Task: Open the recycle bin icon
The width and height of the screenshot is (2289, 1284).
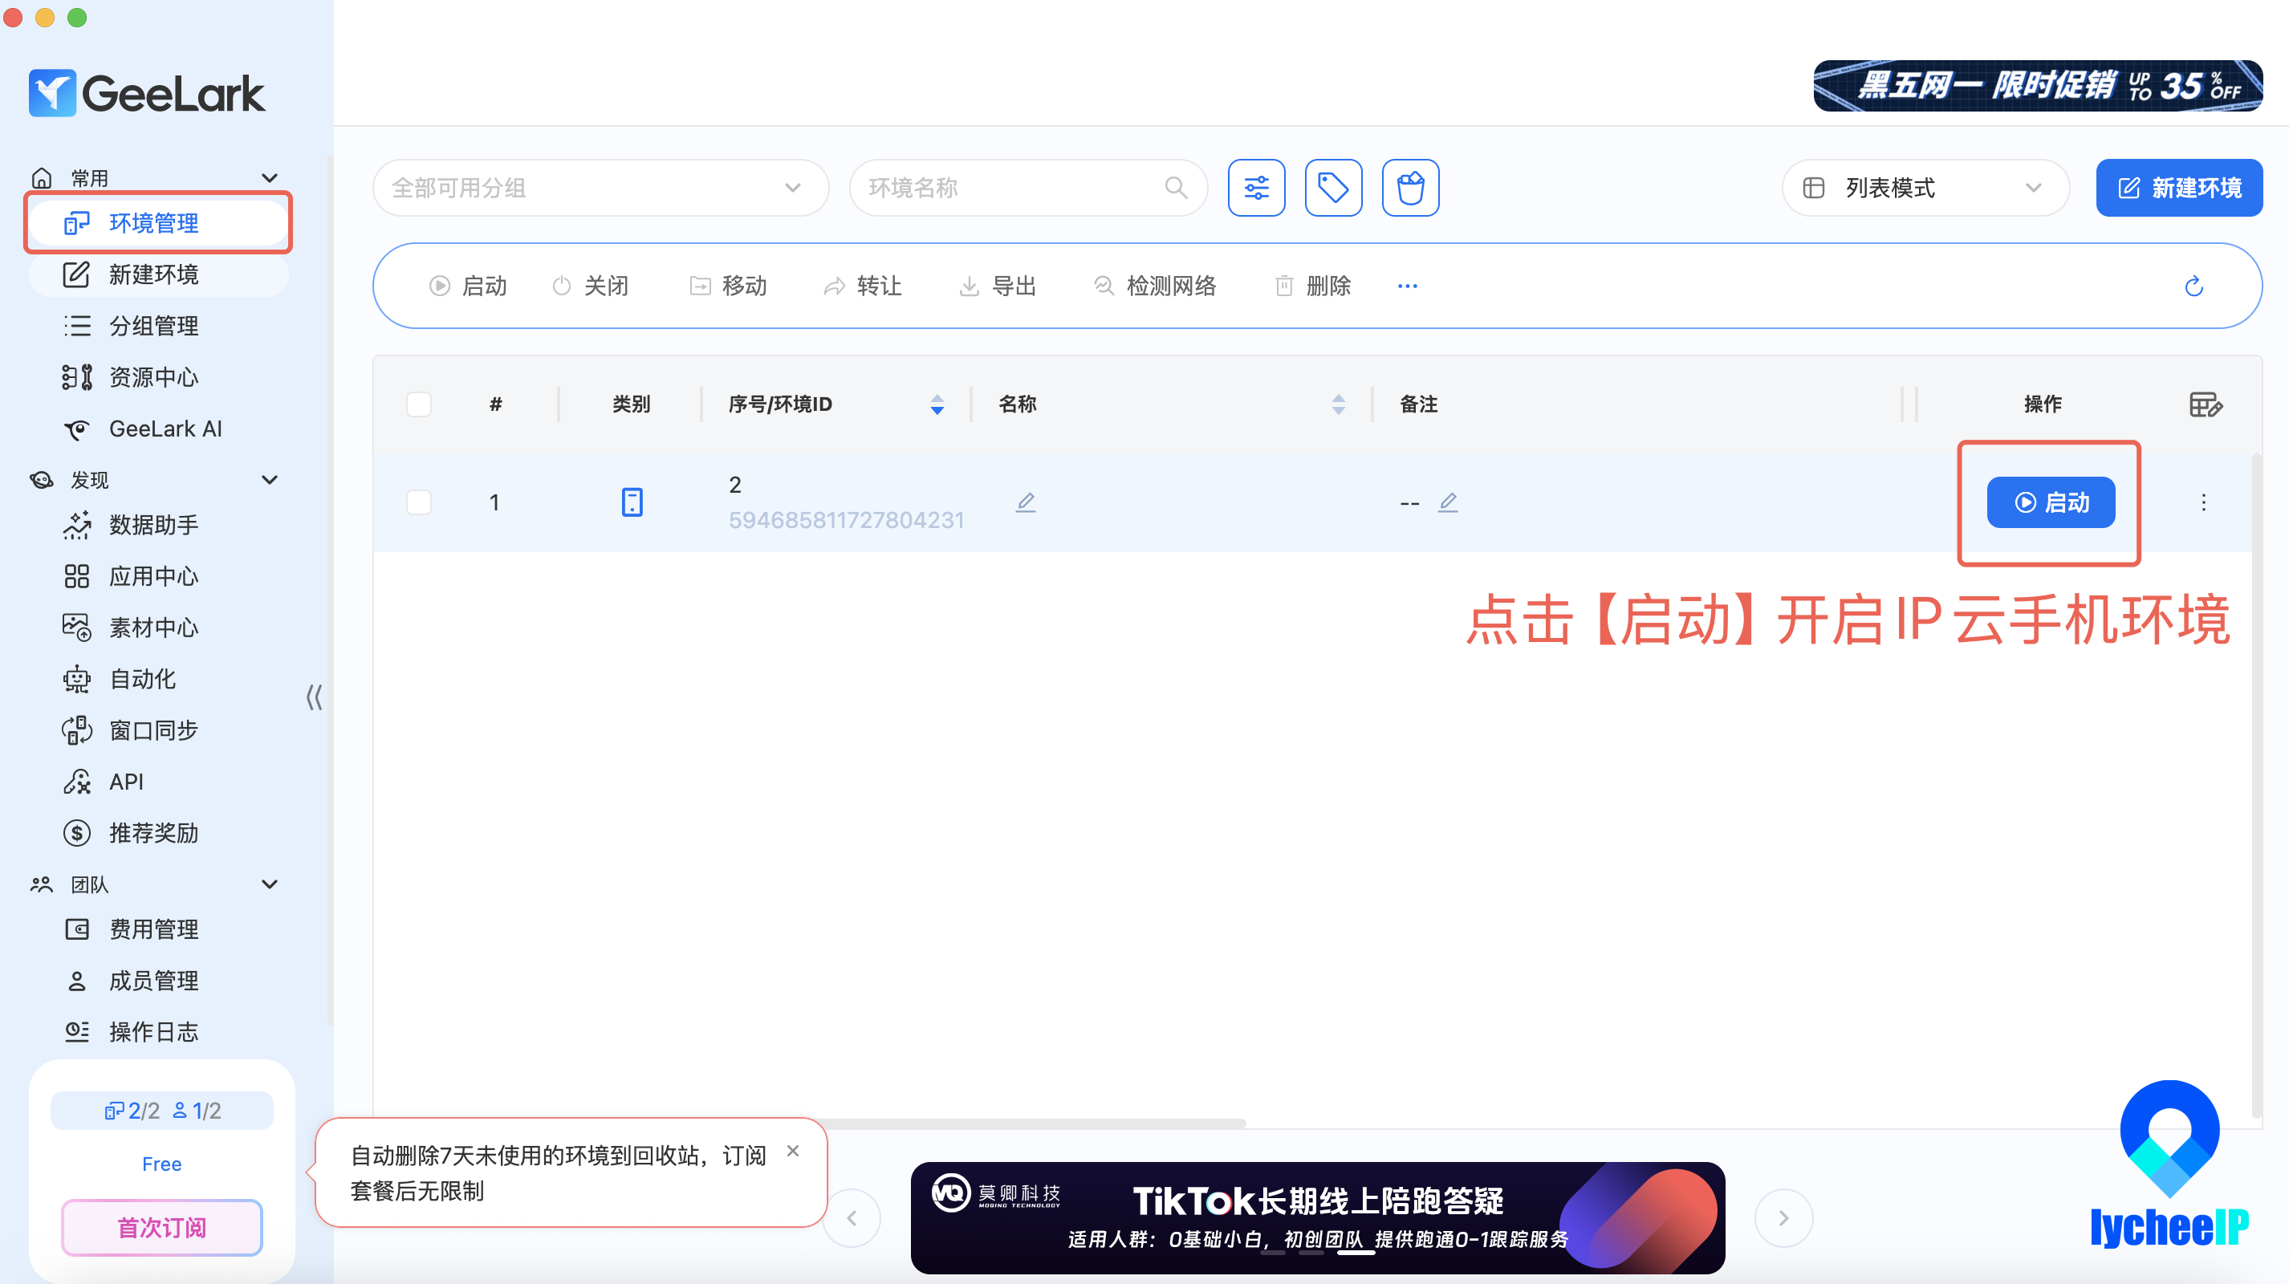Action: (1410, 188)
